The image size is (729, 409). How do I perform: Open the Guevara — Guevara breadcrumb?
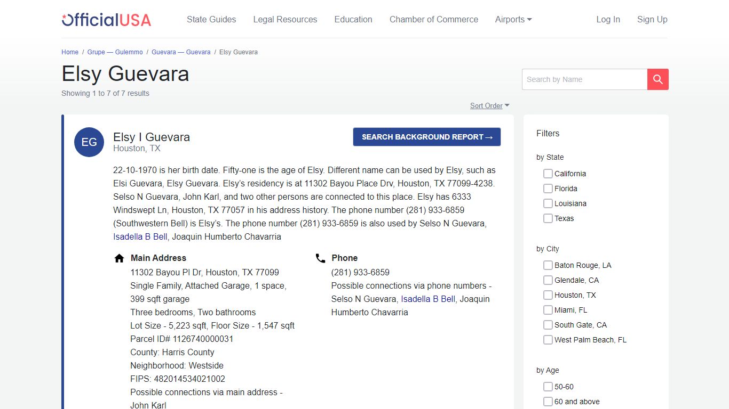[x=181, y=52]
